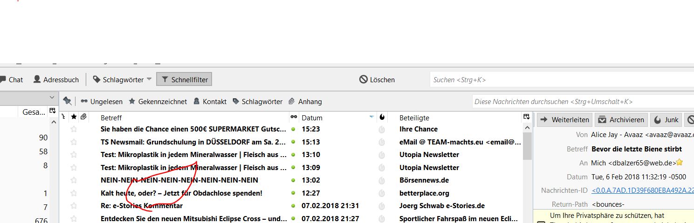
Task: Toggle the Anhang quick filter
Action: 305,101
